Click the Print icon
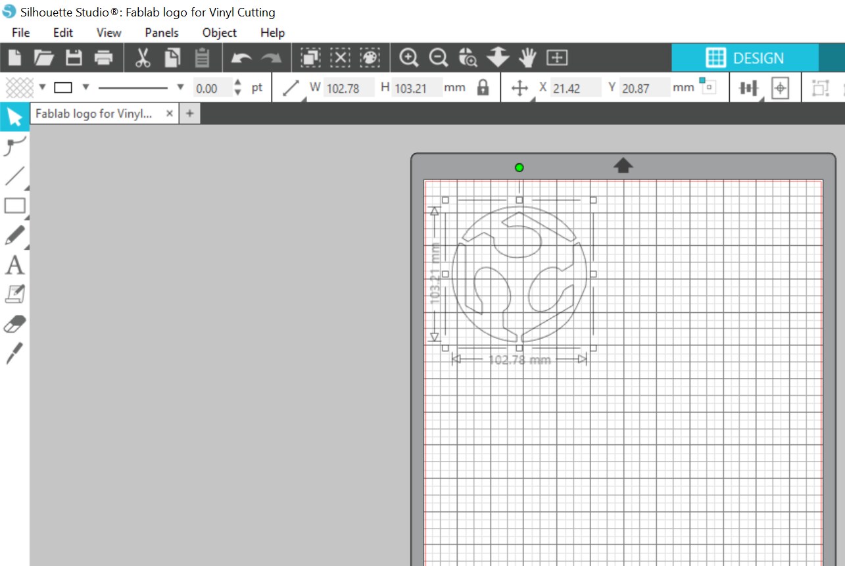 pyautogui.click(x=104, y=58)
